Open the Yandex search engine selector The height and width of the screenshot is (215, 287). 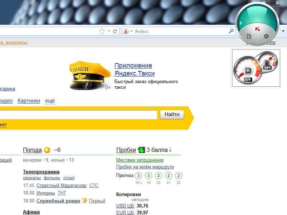pos(128,31)
